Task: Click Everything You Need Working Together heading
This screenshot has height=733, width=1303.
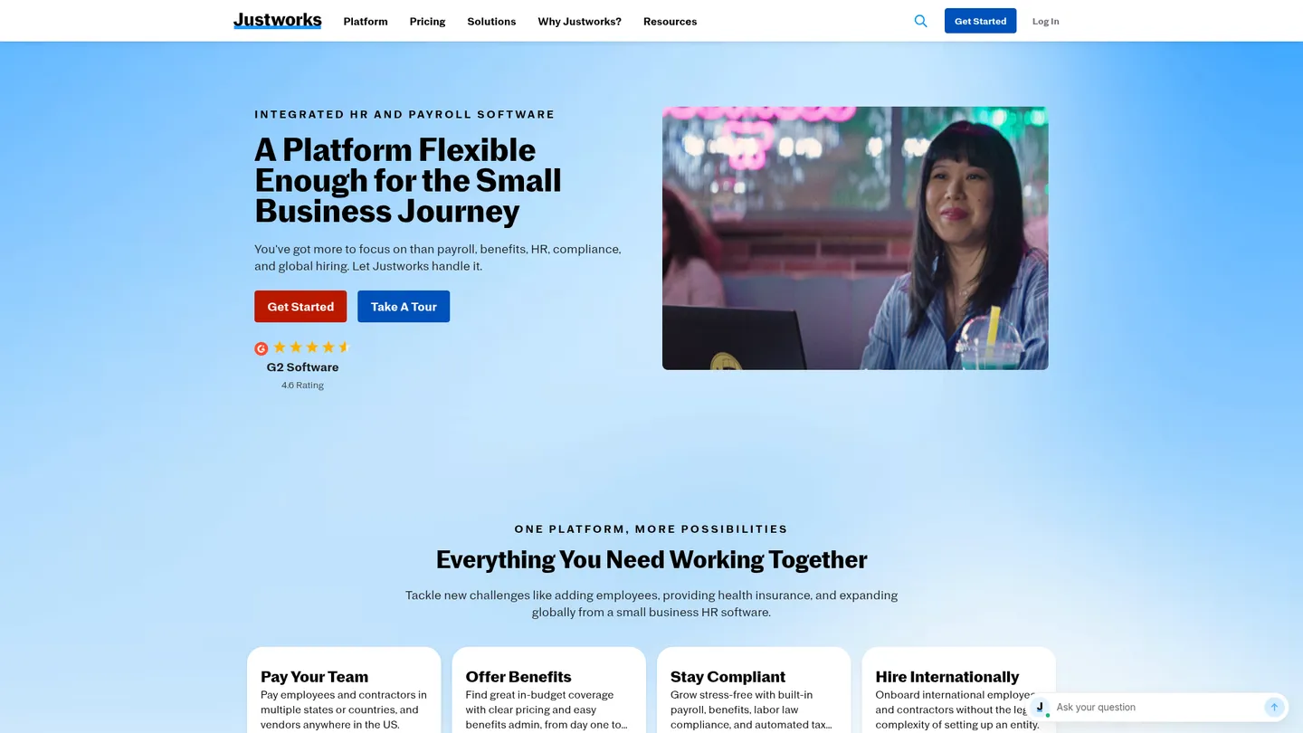Action: (651, 560)
